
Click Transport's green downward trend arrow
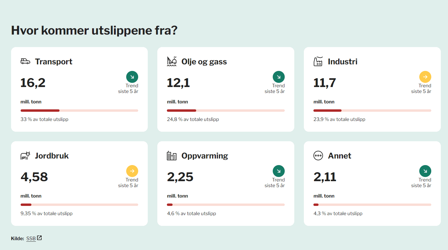[x=132, y=77]
